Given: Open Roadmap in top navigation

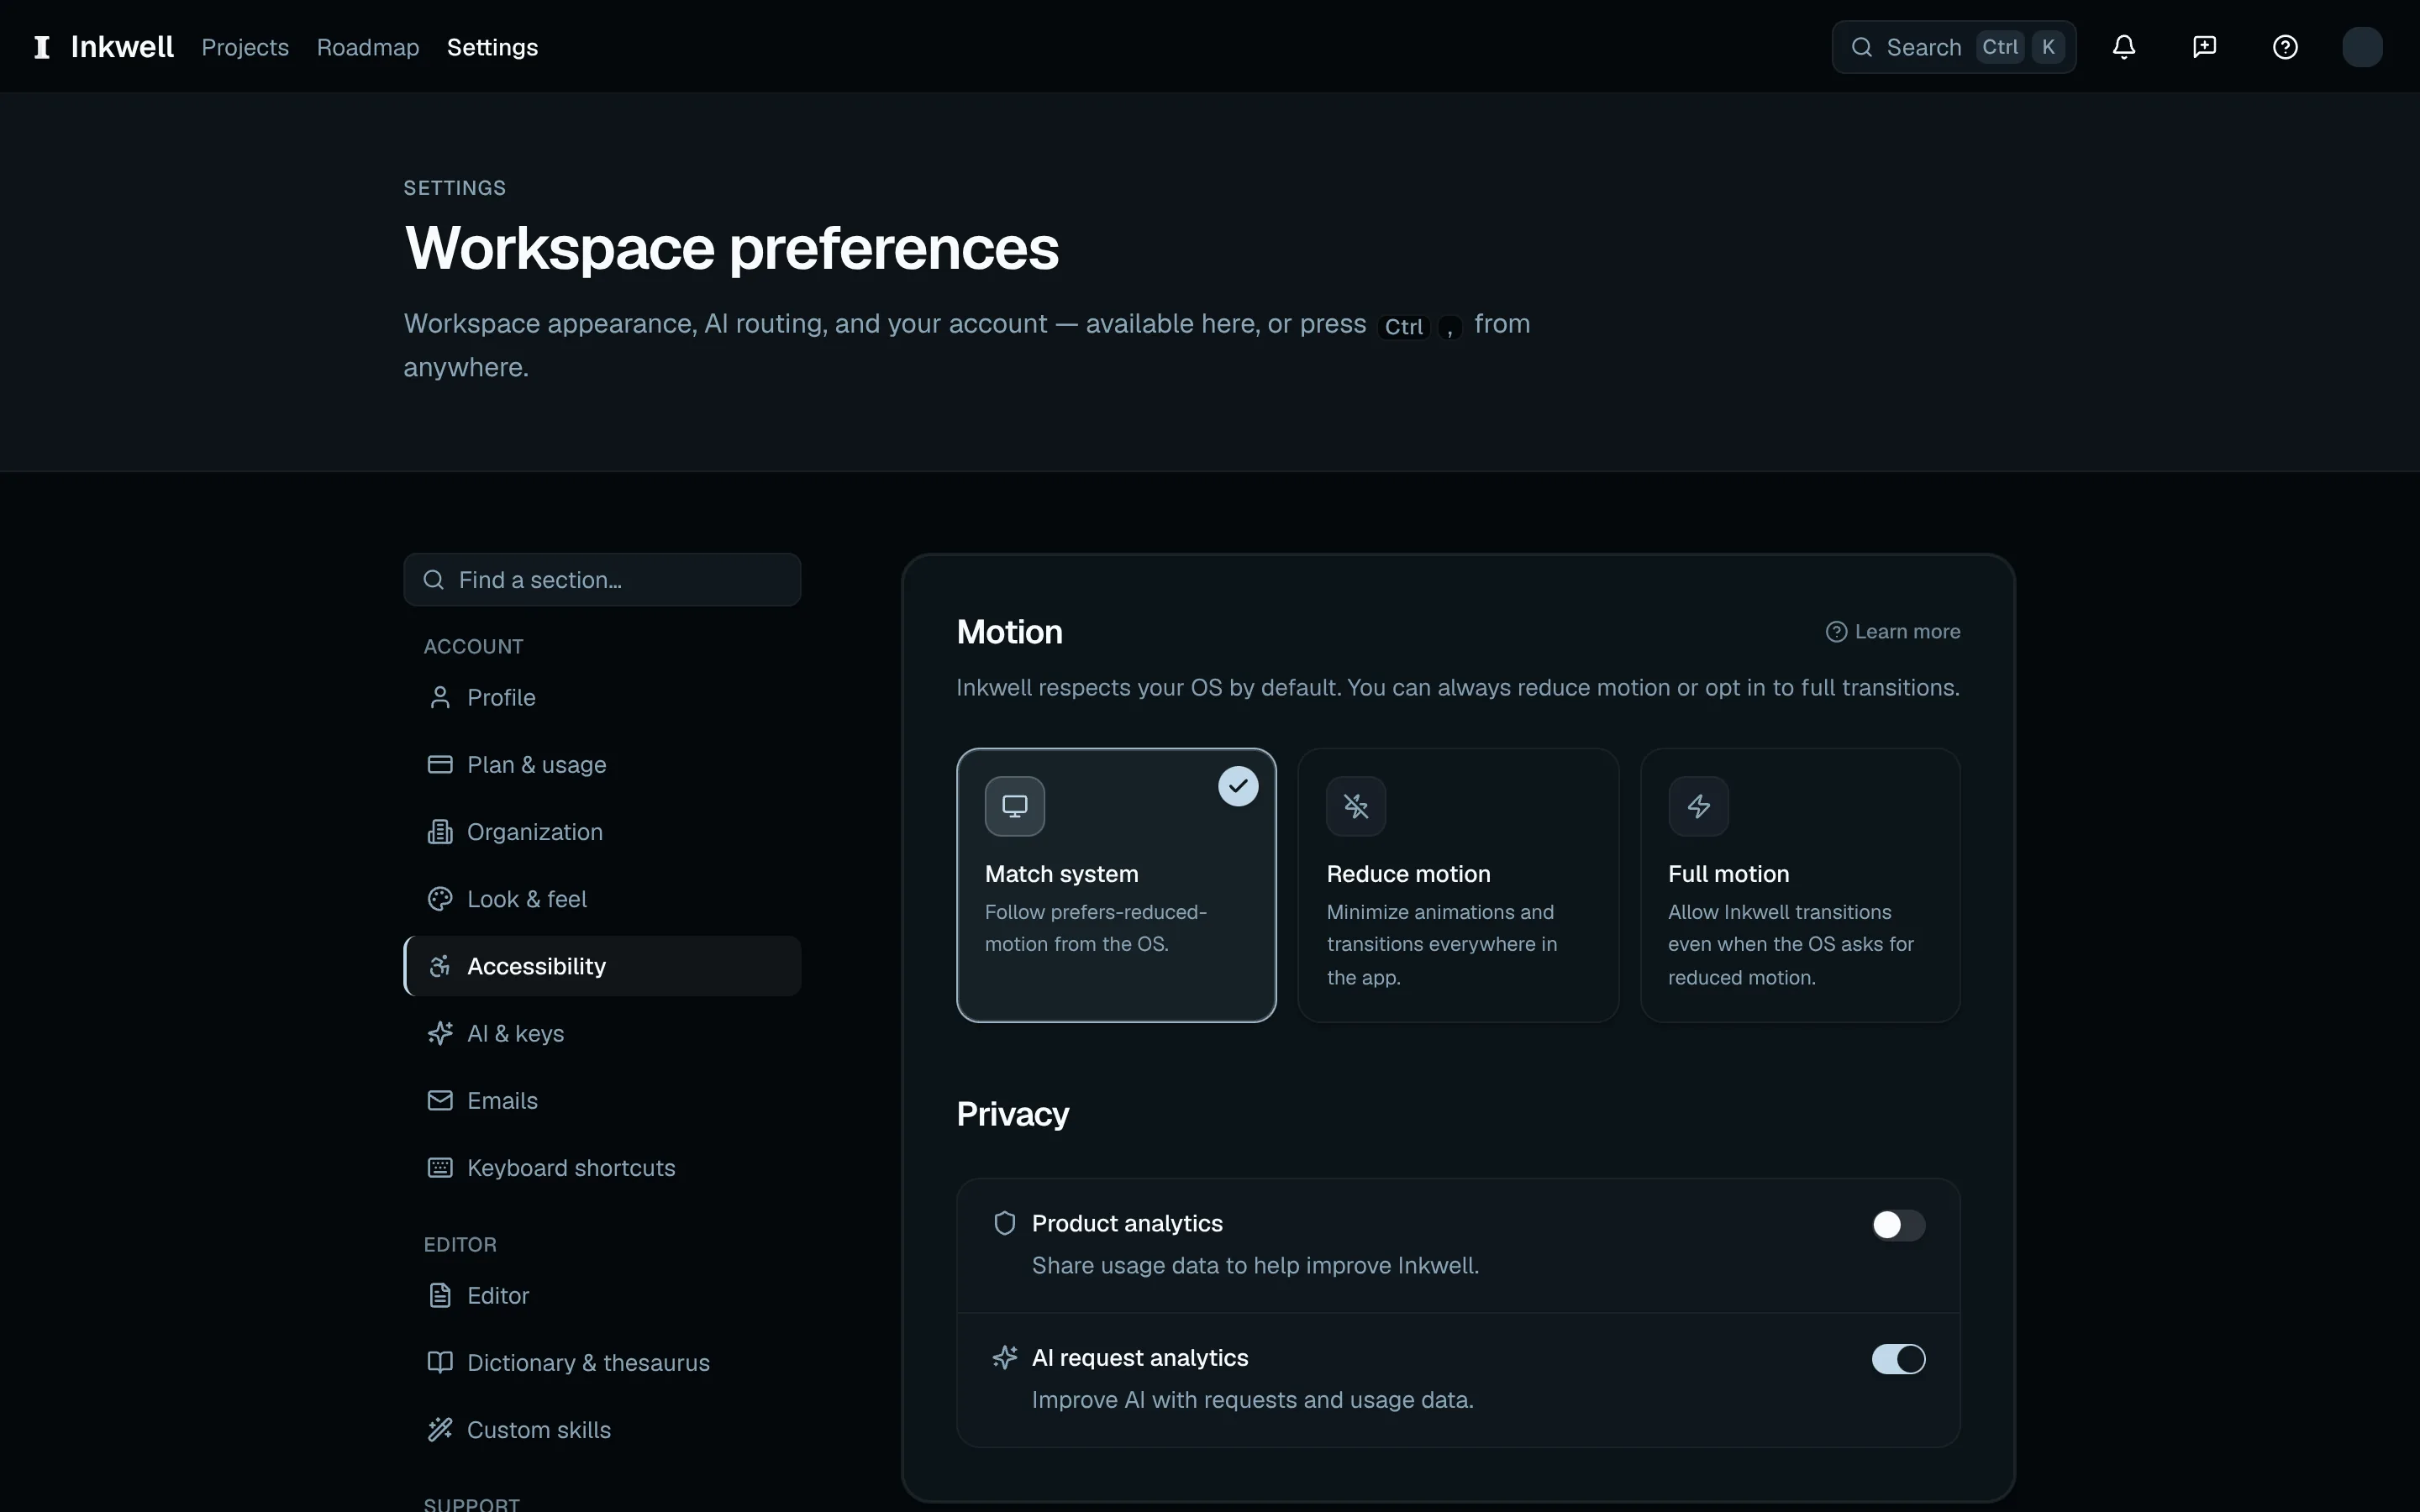Looking at the screenshot, I should pyautogui.click(x=368, y=47).
